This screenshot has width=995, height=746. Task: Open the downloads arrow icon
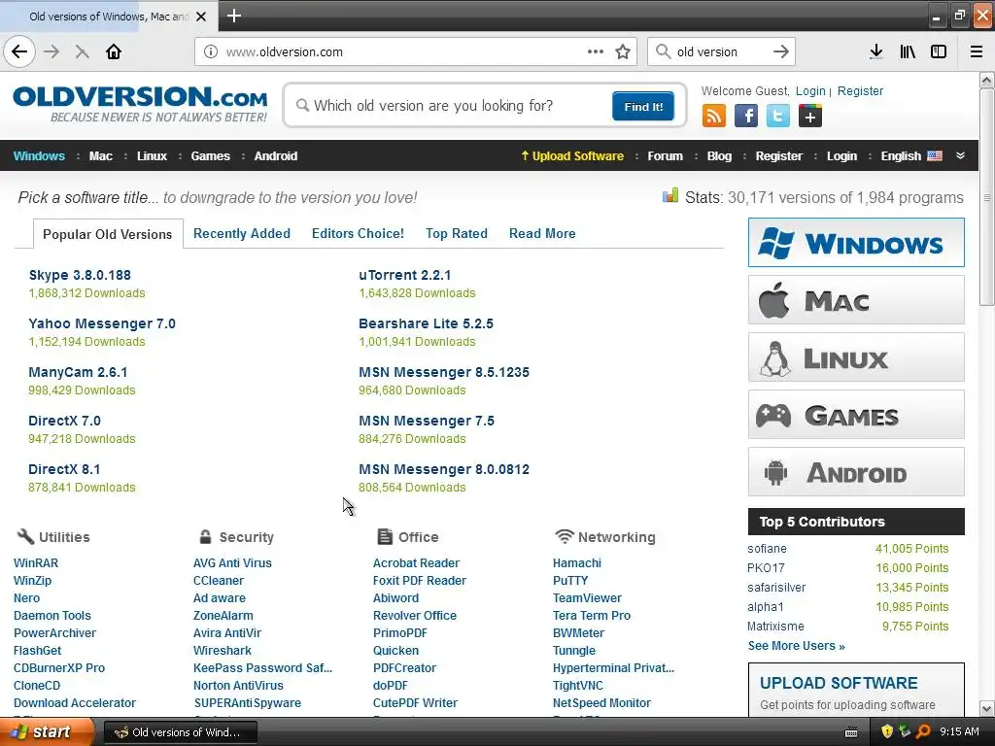(876, 52)
